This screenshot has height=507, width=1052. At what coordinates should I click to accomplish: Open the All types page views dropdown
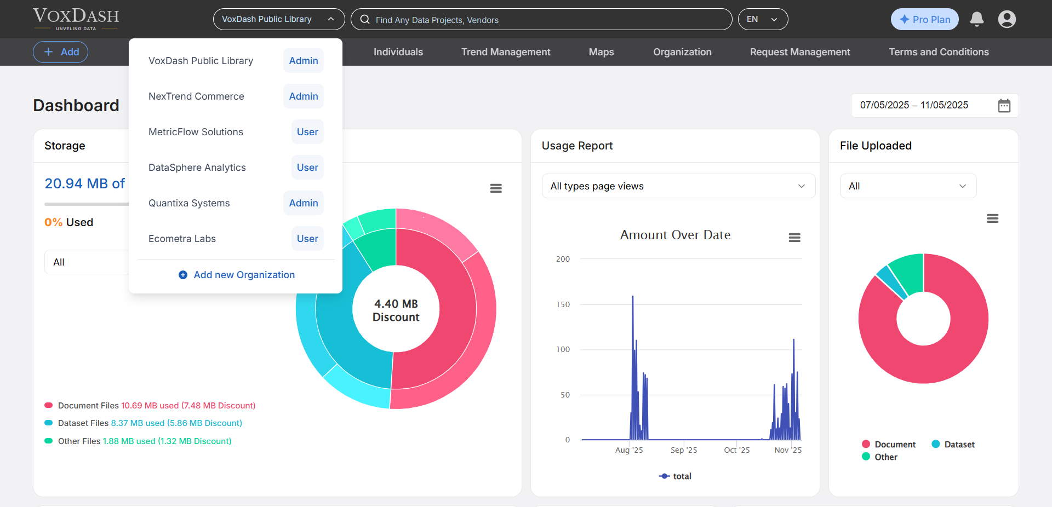[x=678, y=186]
